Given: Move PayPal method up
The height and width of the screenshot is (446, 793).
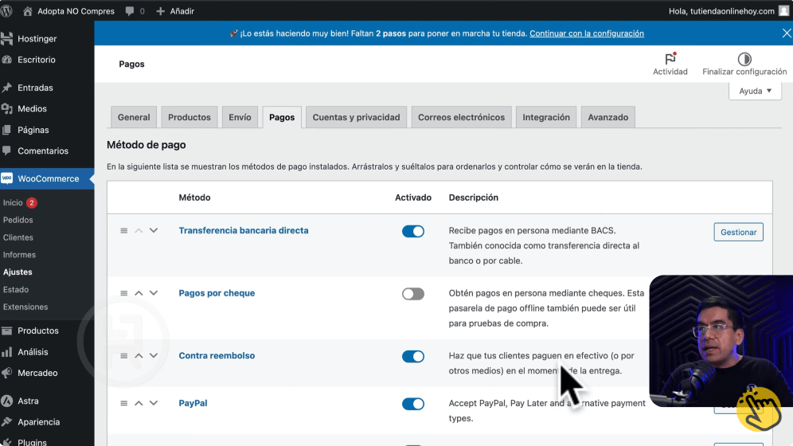Looking at the screenshot, I should pyautogui.click(x=139, y=404).
